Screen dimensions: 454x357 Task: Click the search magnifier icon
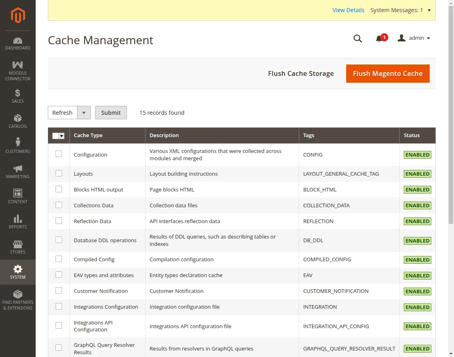(x=358, y=39)
